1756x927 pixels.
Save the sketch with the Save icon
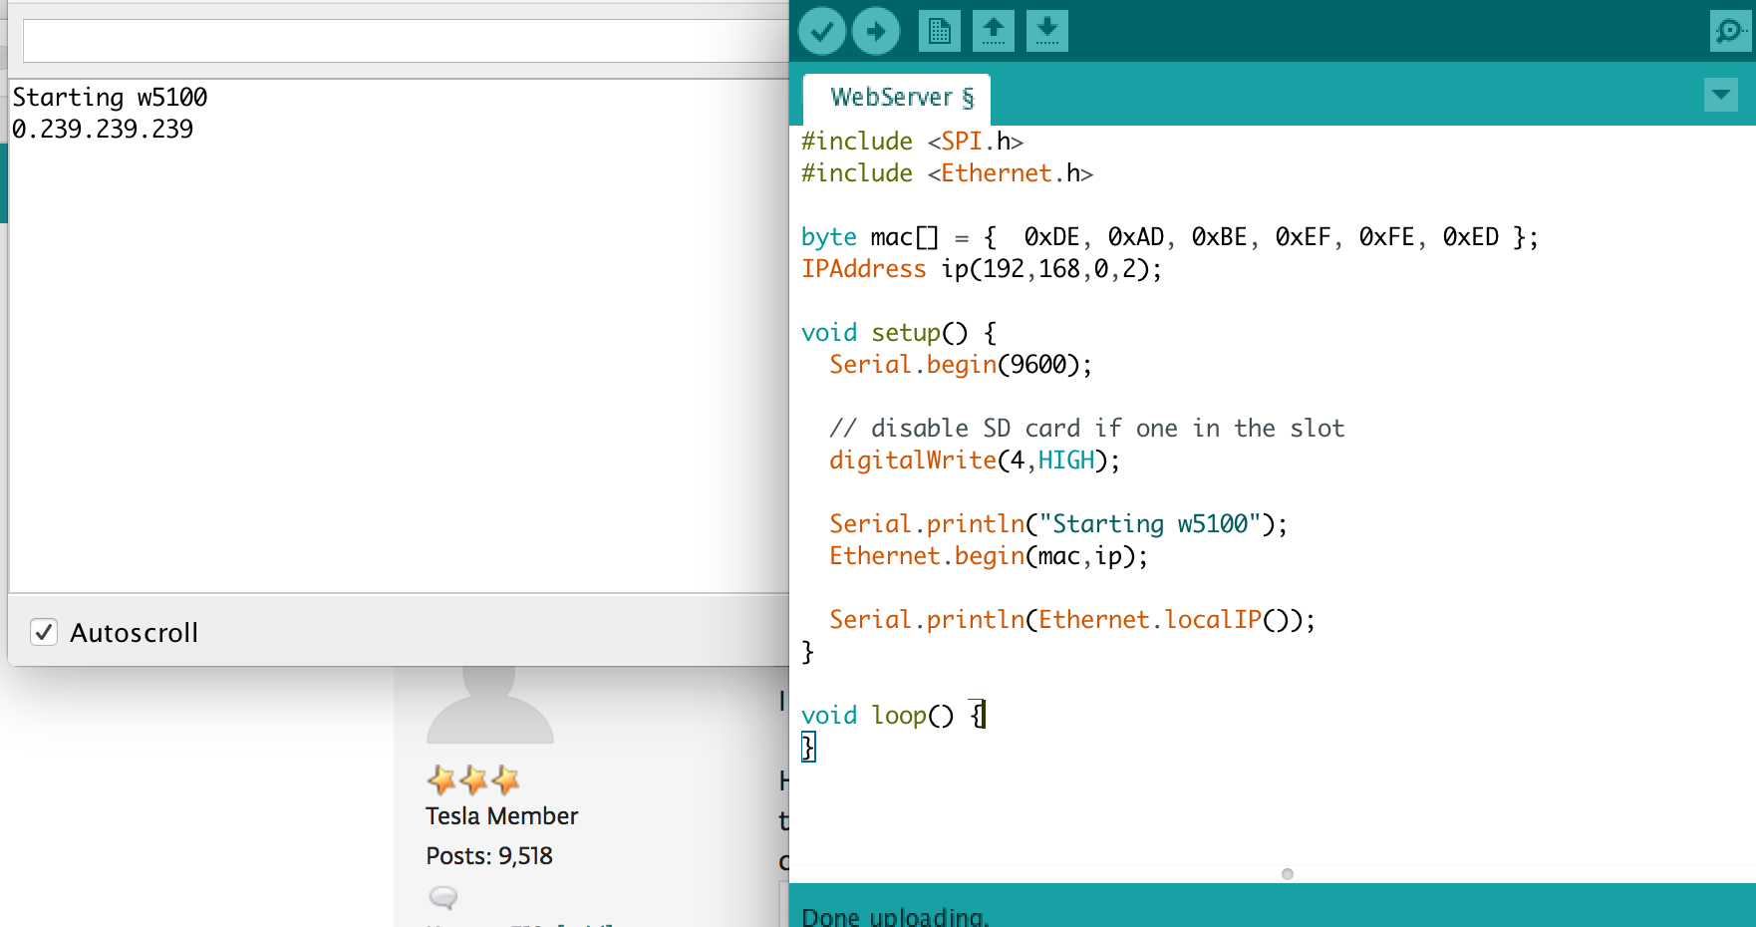coord(1047,31)
